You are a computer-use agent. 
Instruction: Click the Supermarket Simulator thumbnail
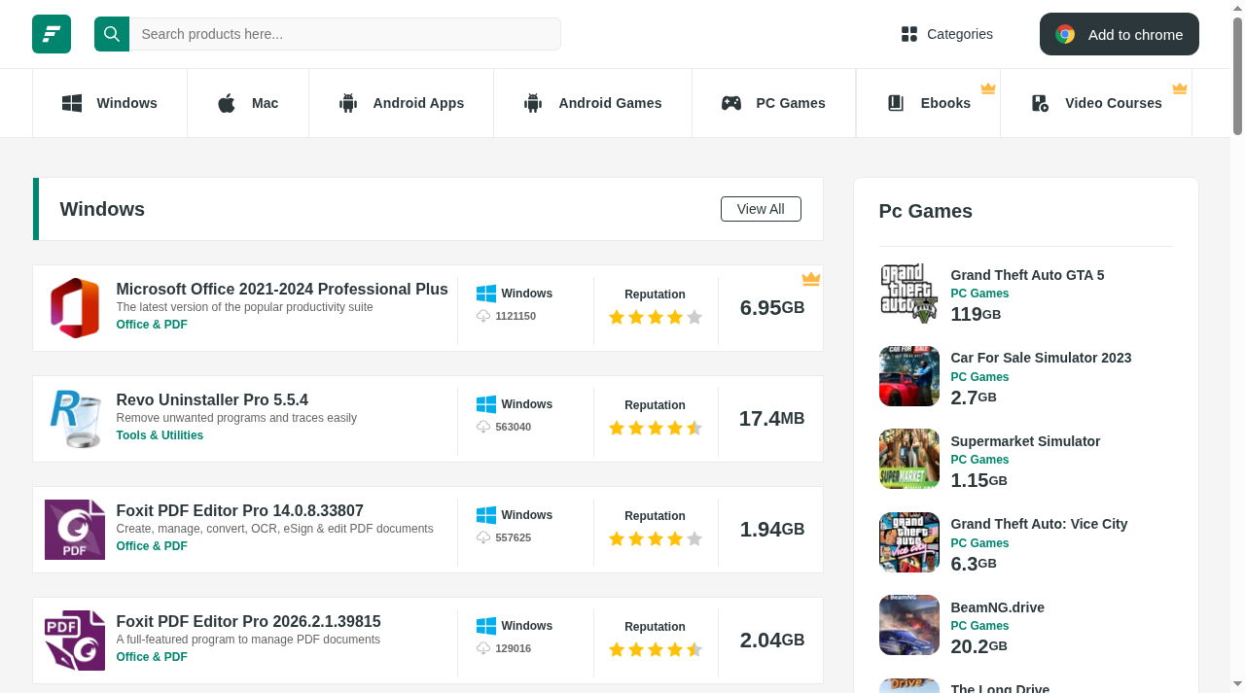909,459
